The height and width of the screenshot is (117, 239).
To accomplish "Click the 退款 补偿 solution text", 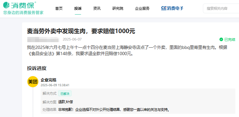I will pos(66,102).
